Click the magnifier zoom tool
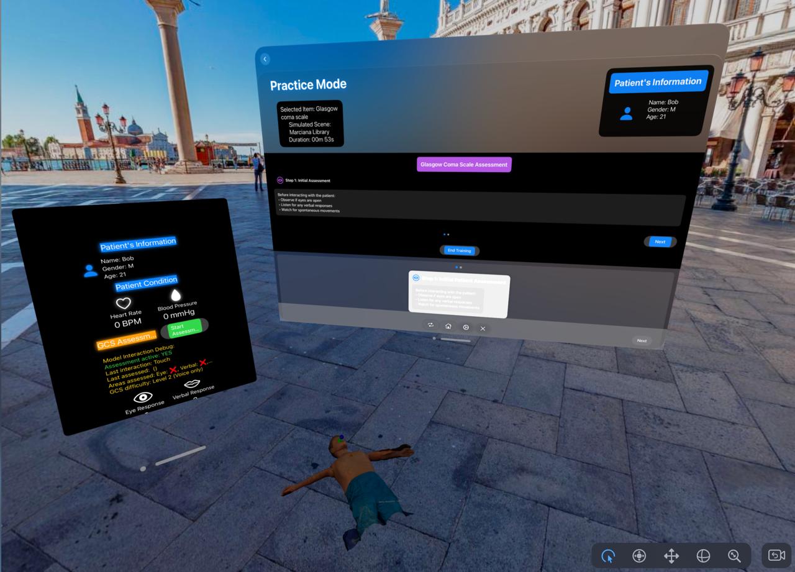The height and width of the screenshot is (572, 795). (734, 556)
